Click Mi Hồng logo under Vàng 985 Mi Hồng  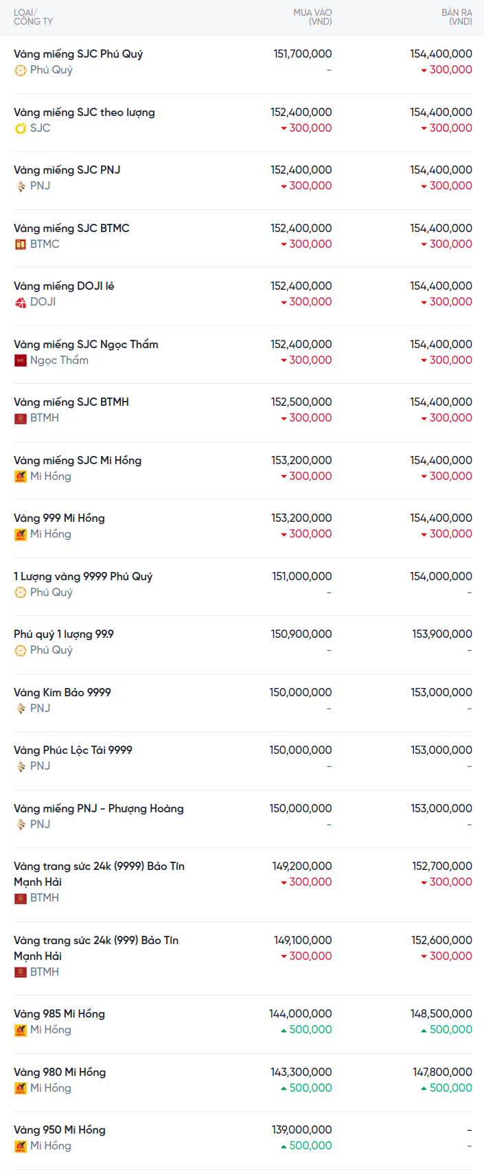tap(21, 1030)
